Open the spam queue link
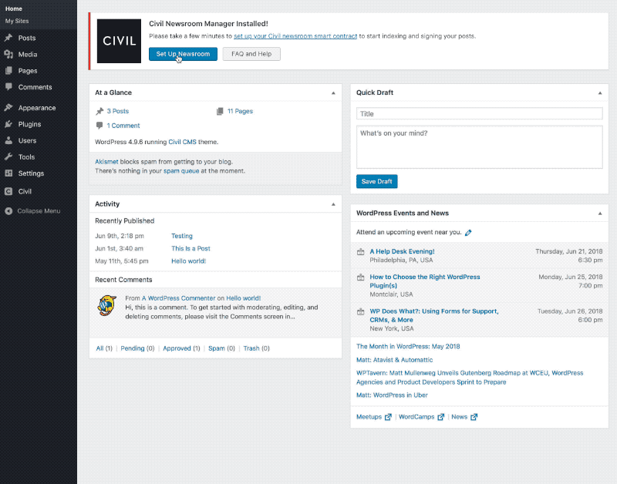This screenshot has width=617, height=484. click(181, 171)
